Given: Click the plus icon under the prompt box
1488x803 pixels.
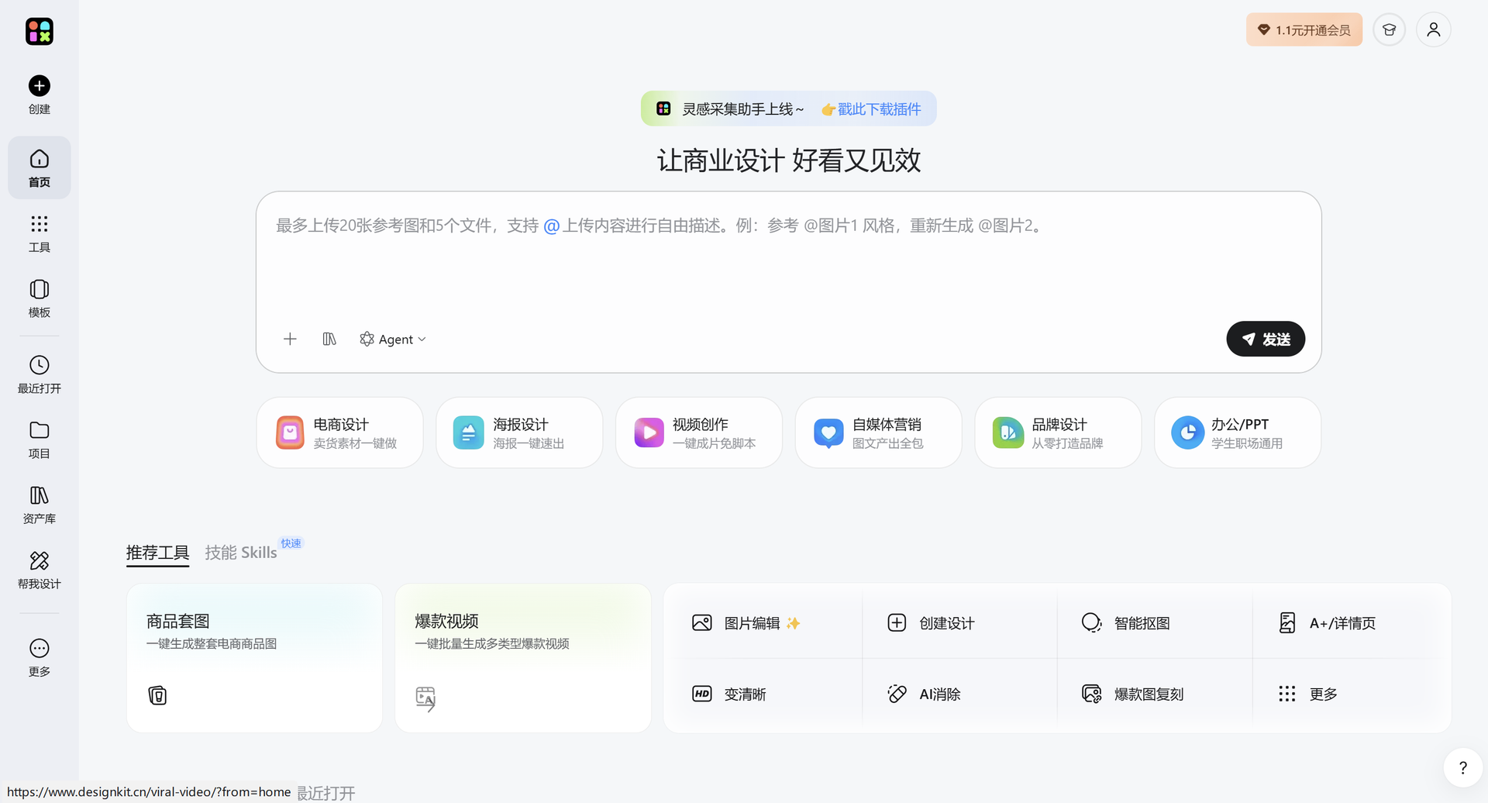Looking at the screenshot, I should [290, 339].
